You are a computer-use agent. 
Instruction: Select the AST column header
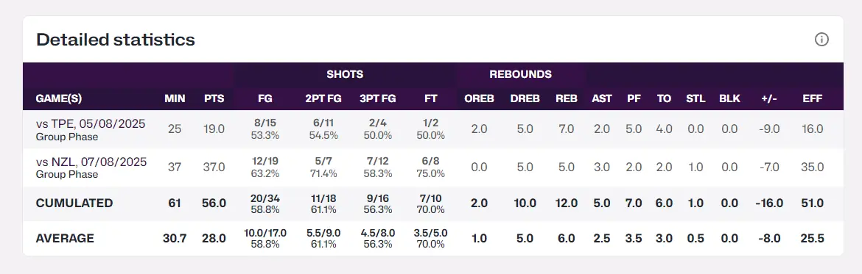tap(602, 99)
